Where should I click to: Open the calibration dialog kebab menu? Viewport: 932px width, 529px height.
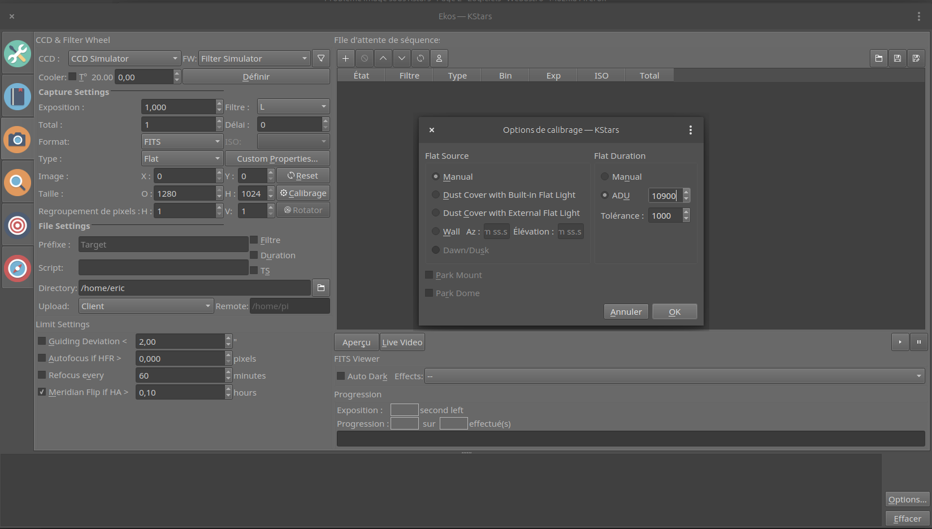691,130
